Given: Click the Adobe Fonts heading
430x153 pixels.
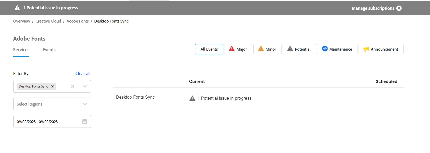Looking at the screenshot, I should tap(29, 39).
